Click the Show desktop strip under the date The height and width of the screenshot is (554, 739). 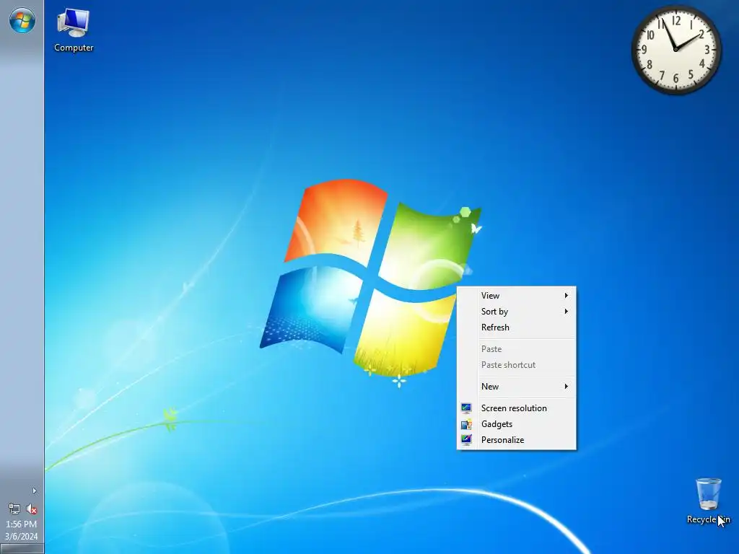tap(22, 549)
